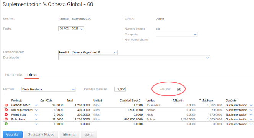Click Cantidad Stock 2 value 1.2000

(x=138, y=105)
